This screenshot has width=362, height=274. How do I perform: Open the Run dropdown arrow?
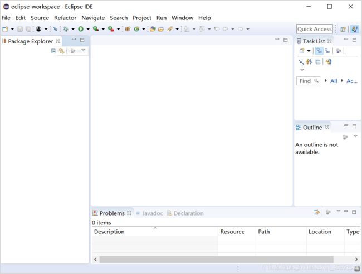point(88,29)
